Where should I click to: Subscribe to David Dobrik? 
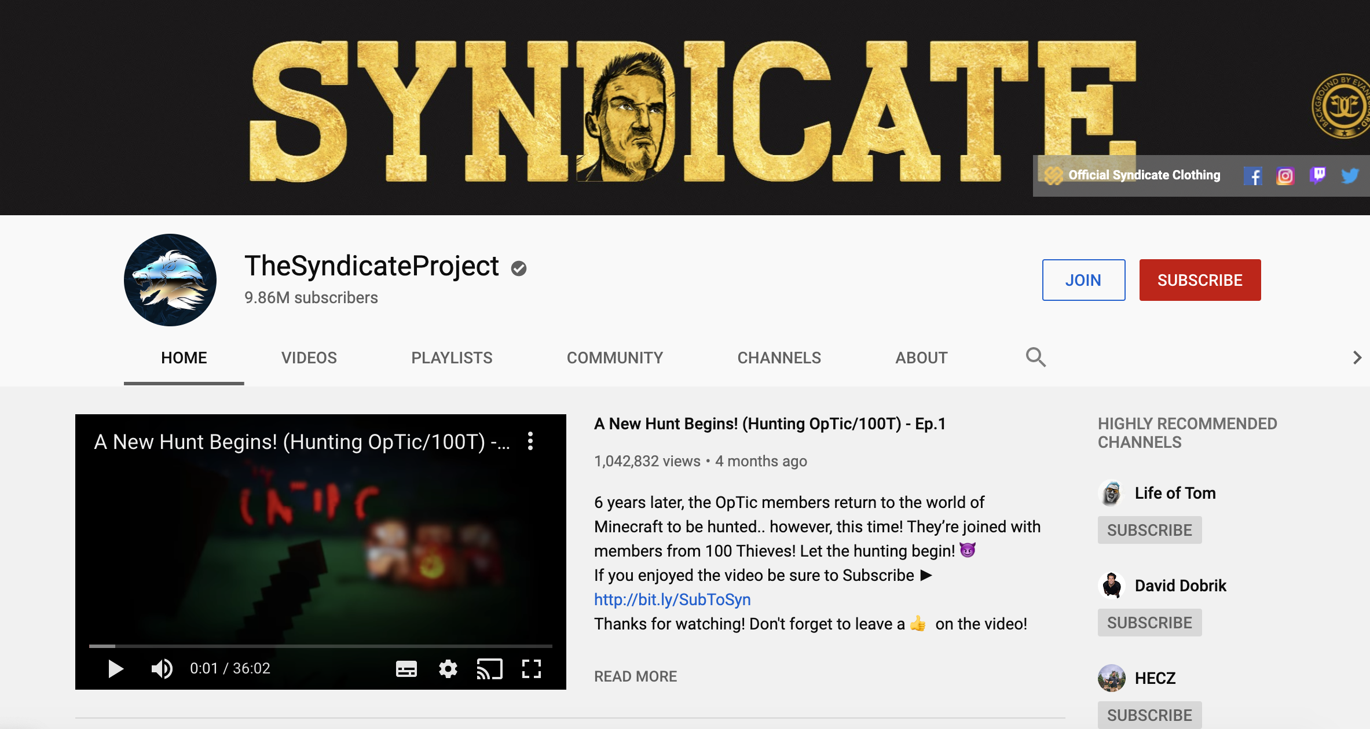click(1149, 623)
